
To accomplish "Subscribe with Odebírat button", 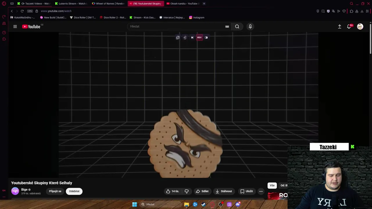I will click(x=74, y=191).
